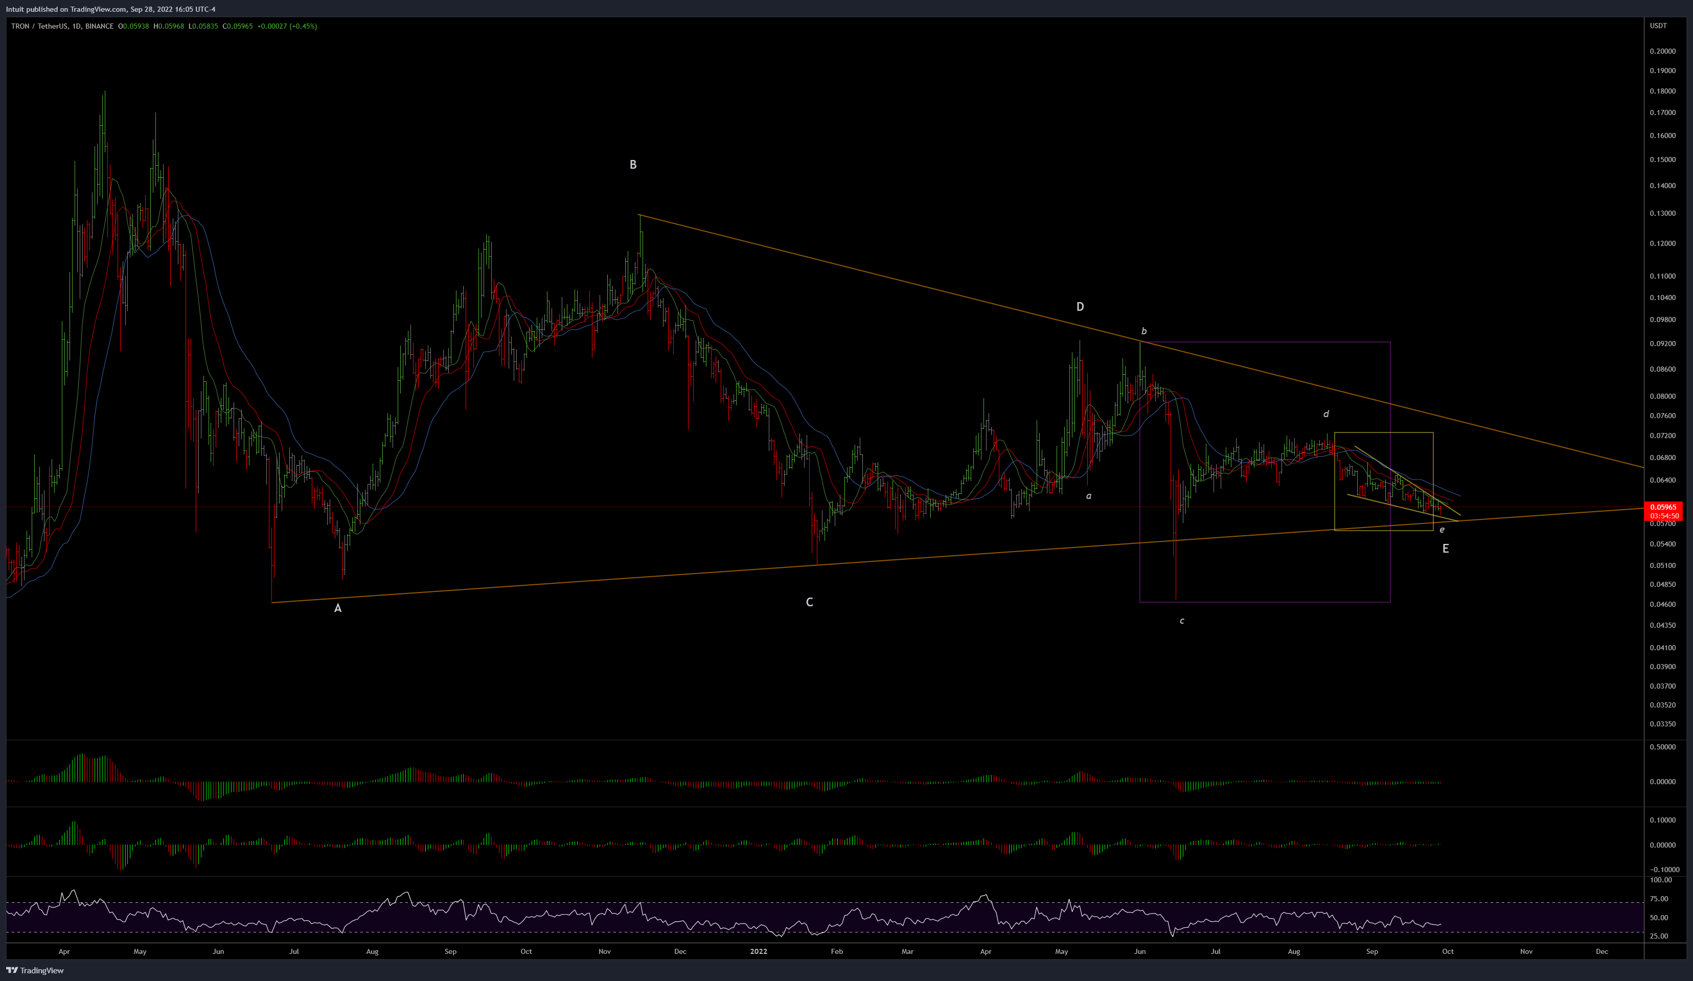Click the 0.13000 price axis label

point(1663,213)
